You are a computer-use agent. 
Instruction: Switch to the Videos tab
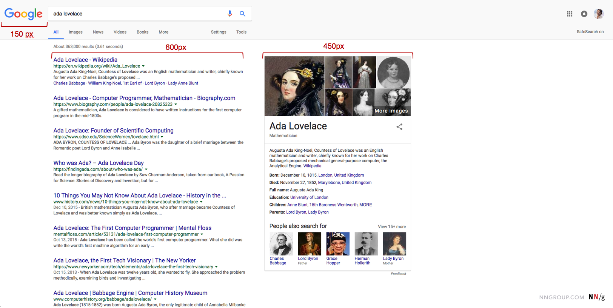click(x=120, y=32)
